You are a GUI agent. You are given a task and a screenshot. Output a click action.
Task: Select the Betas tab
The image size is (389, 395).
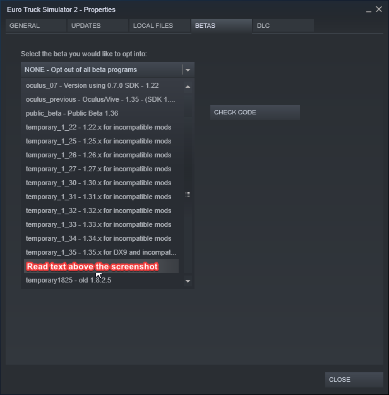coord(221,26)
